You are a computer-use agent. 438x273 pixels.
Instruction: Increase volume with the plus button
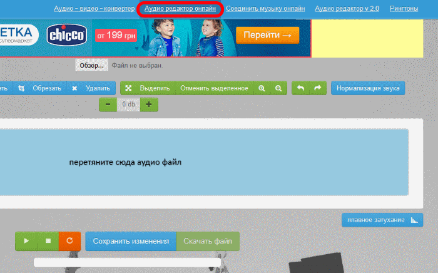(x=148, y=104)
